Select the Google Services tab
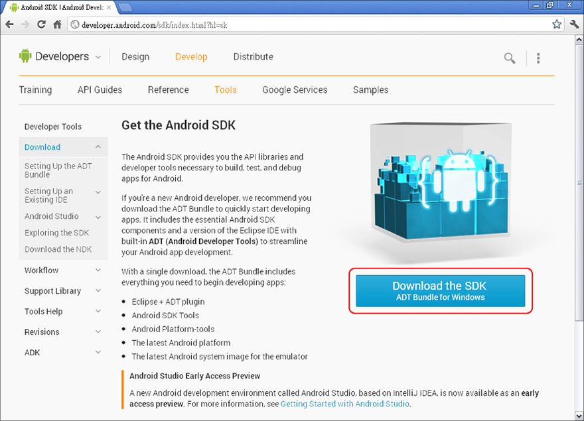The height and width of the screenshot is (421, 584). coord(295,90)
